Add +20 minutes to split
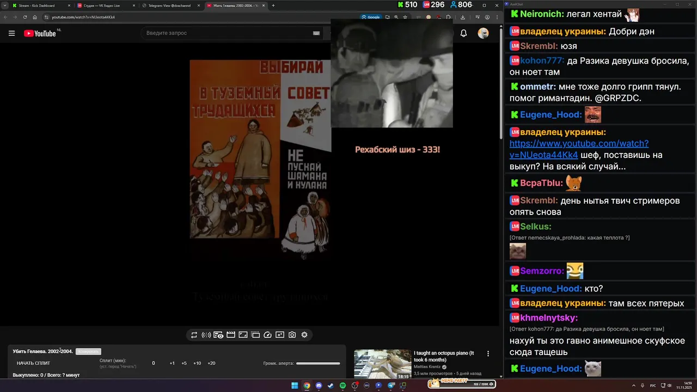This screenshot has height=392, width=697. pos(211,363)
